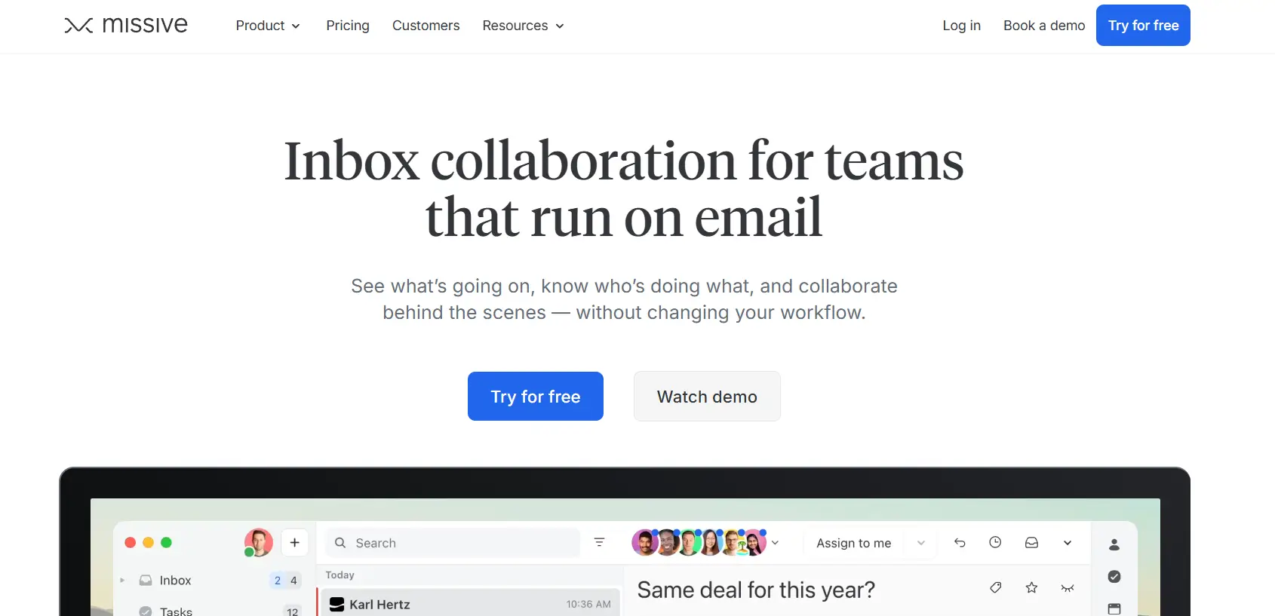Expand the Product menu
1275x616 pixels.
click(268, 26)
